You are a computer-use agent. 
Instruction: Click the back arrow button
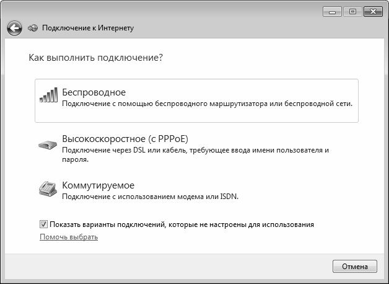[x=14, y=28]
